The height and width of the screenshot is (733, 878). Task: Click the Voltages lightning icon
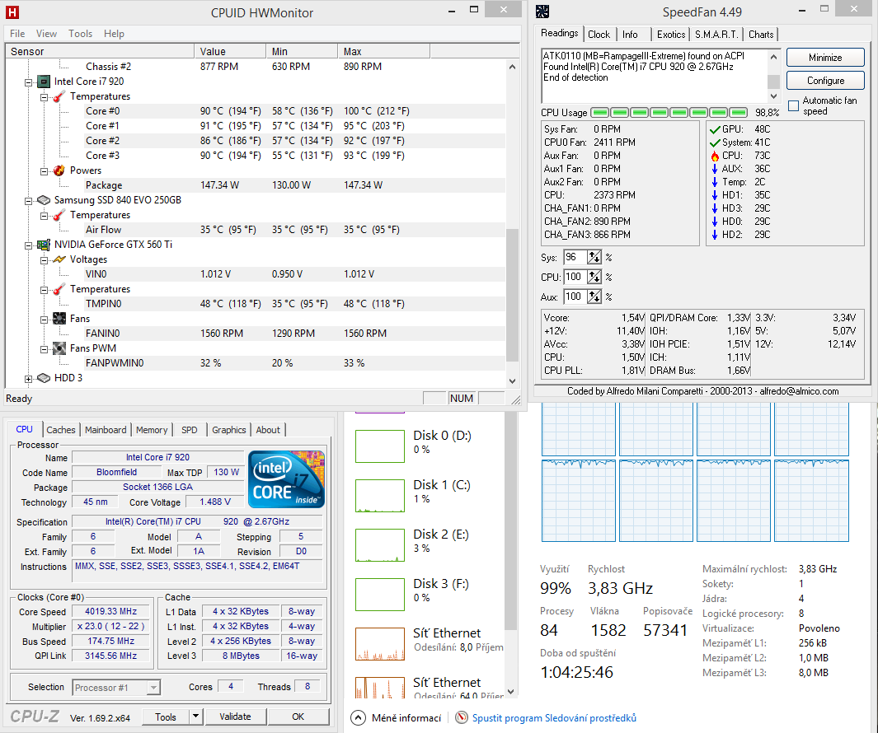pyautogui.click(x=59, y=259)
